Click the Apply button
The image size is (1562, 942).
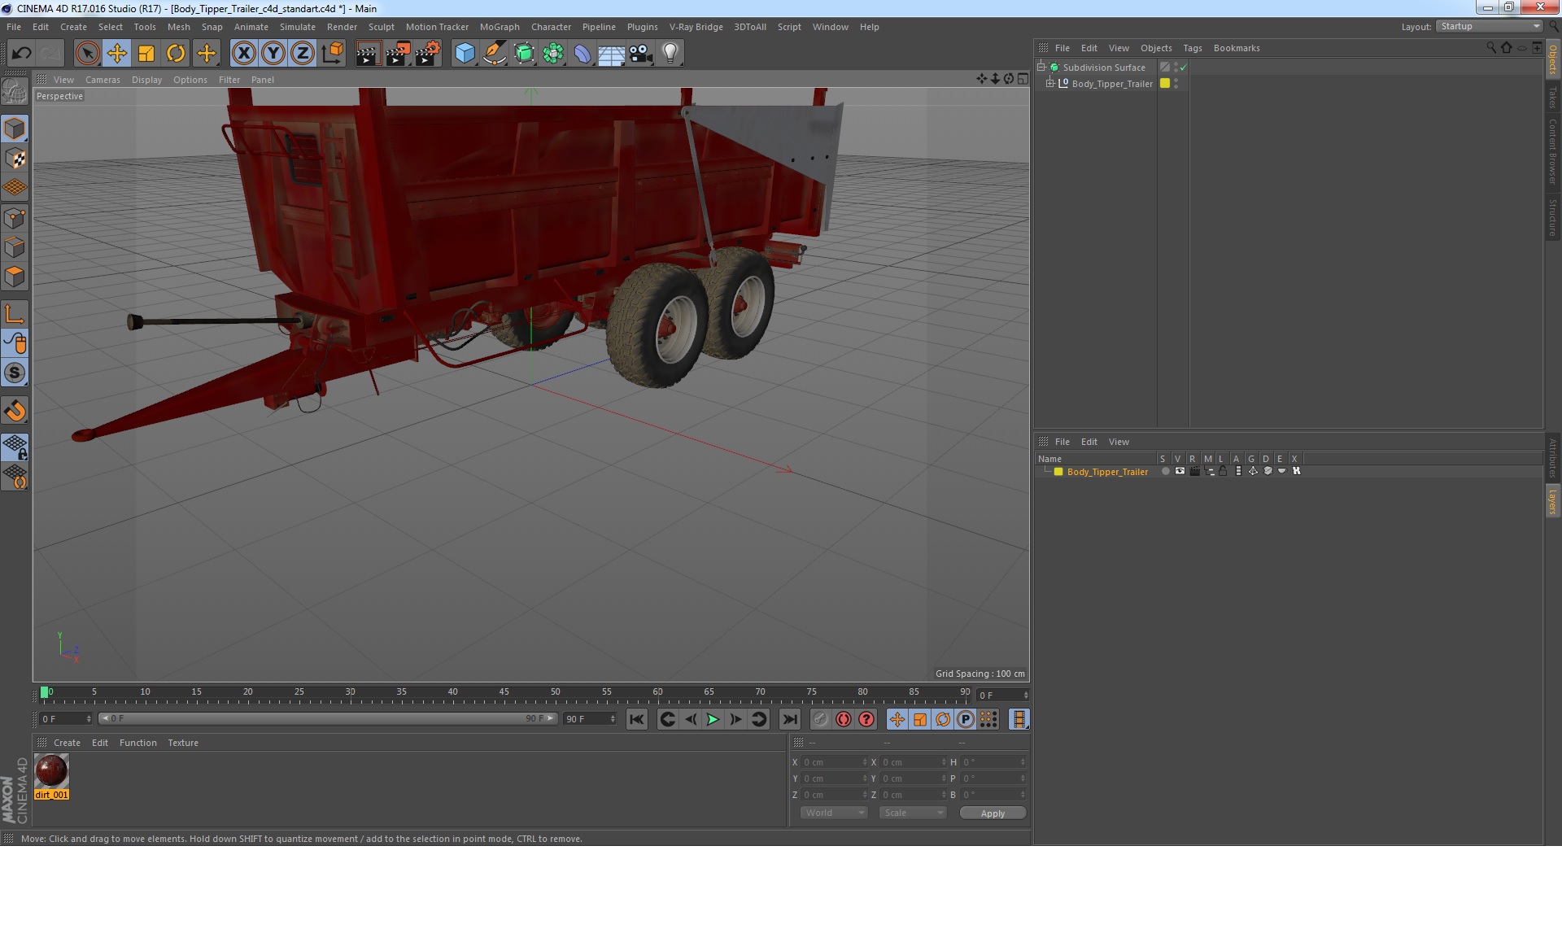[993, 813]
